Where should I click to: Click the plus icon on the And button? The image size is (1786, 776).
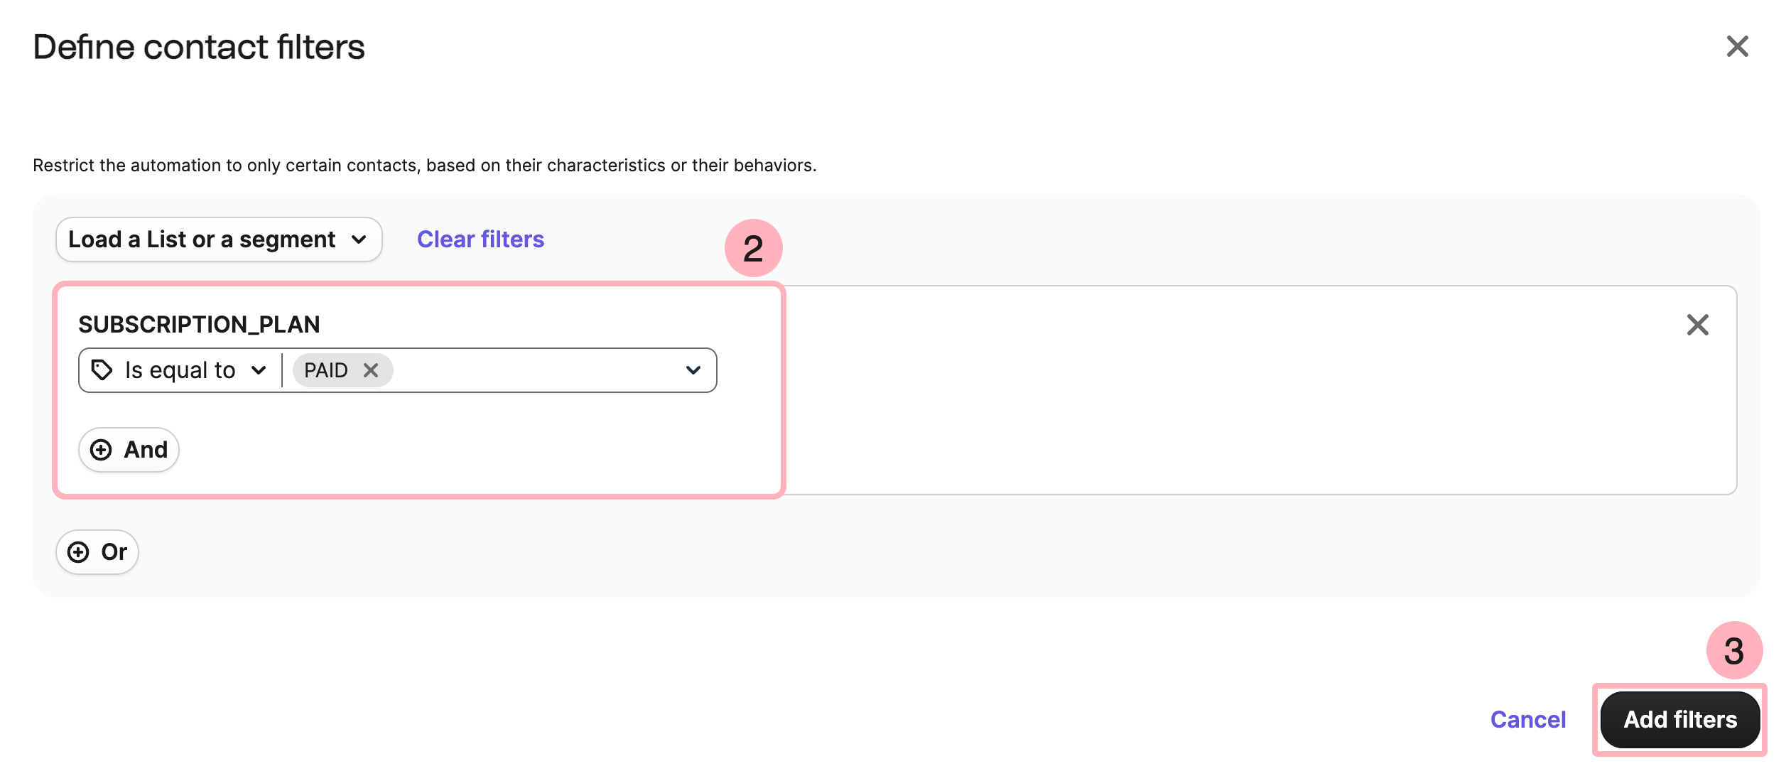[101, 450]
